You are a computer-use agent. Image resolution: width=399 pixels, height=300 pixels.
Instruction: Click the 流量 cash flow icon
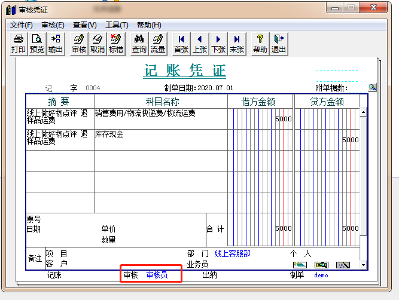[x=158, y=44]
